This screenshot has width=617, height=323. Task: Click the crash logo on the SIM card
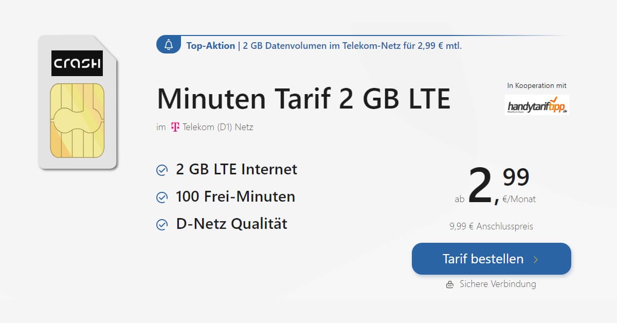tap(77, 64)
